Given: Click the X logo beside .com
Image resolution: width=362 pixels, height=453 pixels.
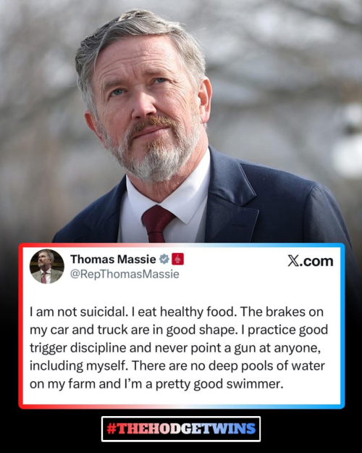Looking at the screenshot, I should pyautogui.click(x=294, y=261).
